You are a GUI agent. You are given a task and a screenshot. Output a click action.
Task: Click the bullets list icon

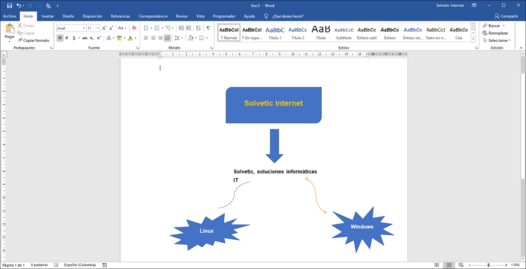(x=146, y=28)
